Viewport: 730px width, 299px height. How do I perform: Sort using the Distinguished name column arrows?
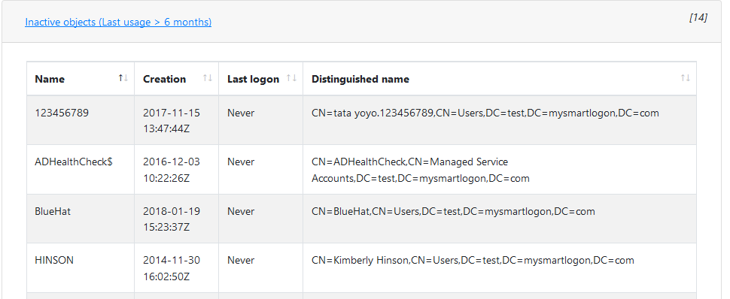[686, 78]
